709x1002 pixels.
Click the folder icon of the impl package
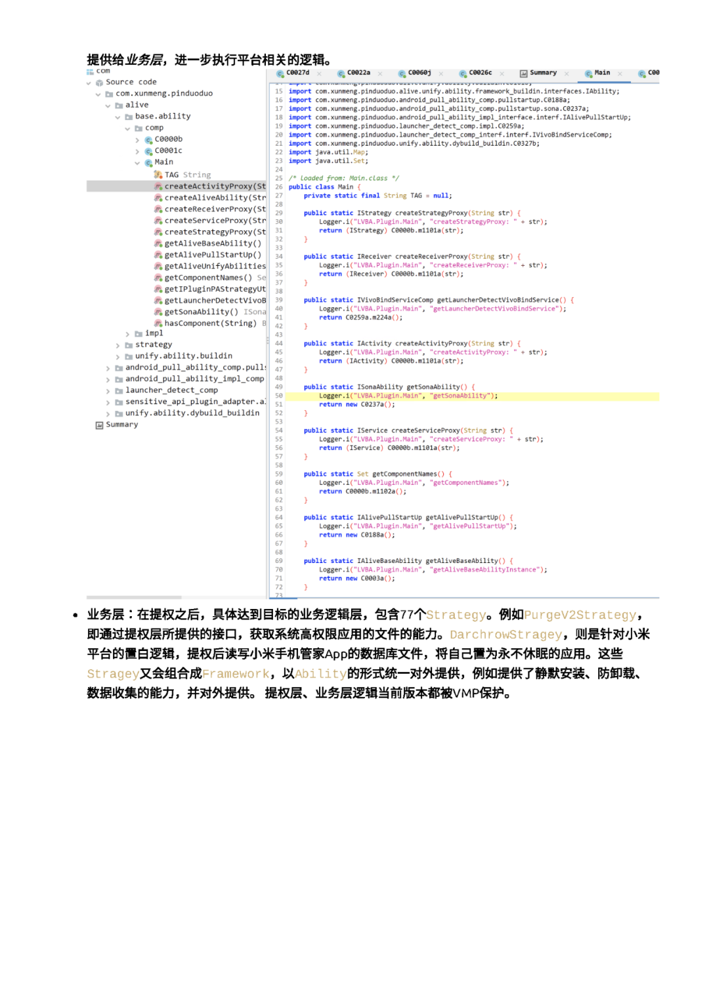coord(139,333)
